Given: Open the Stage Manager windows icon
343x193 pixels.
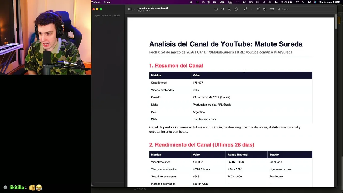Looking at the screenshot, I should click(251, 2).
